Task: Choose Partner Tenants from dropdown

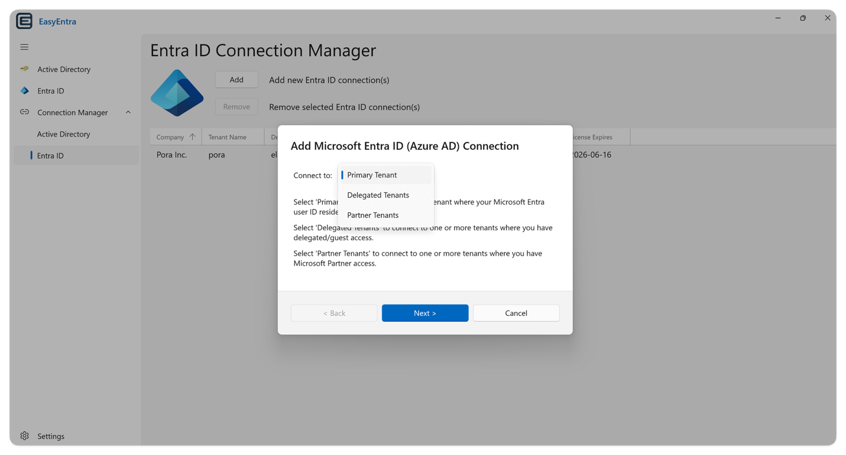Action: (386, 215)
